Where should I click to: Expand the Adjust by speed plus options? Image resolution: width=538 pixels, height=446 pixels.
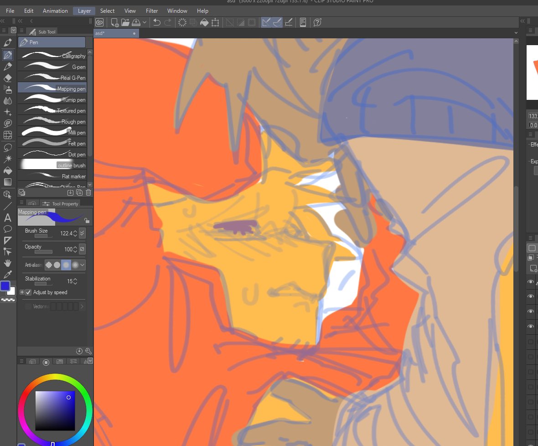[22, 292]
